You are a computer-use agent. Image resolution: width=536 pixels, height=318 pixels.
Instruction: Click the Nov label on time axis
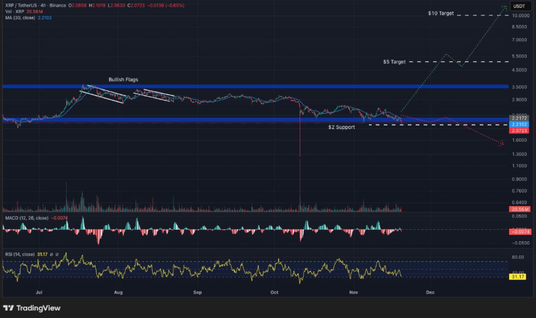[x=354, y=293]
